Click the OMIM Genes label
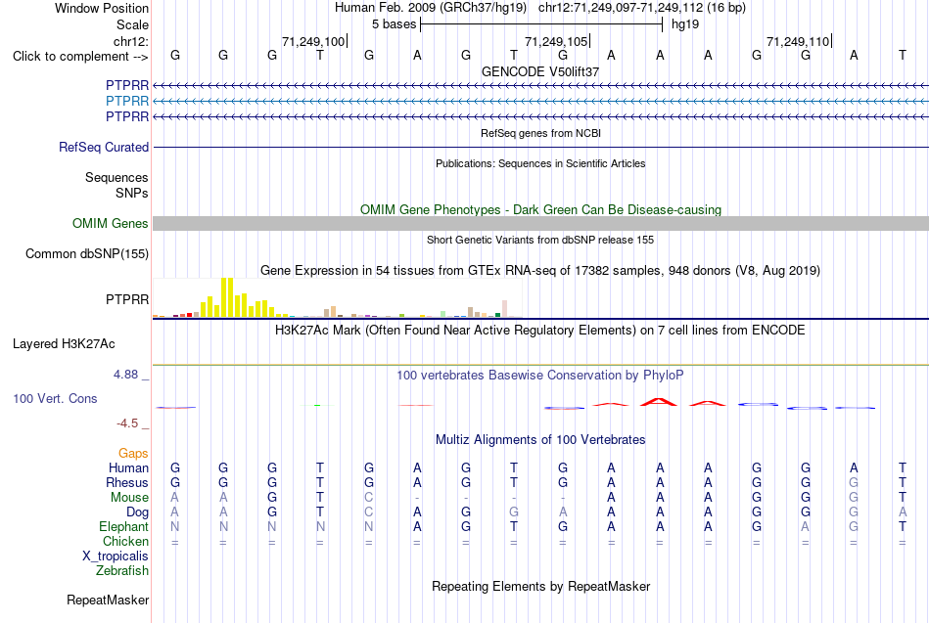 (111, 223)
